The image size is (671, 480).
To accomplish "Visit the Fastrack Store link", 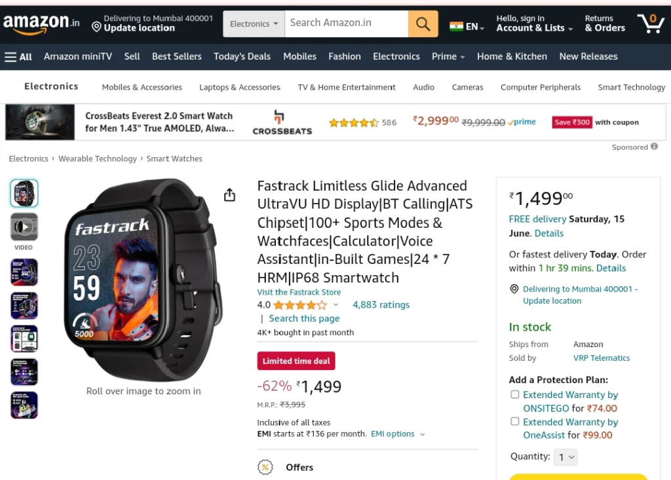I will (x=299, y=292).
